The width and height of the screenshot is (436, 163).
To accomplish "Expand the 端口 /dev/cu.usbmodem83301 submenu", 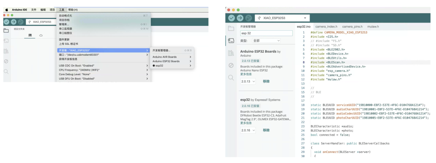I will coord(103,55).
